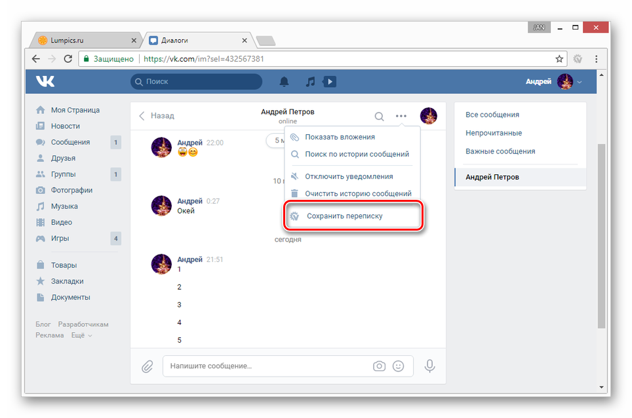Screen dimensions: 632x418
Task: Expand the Андрей profile dropdown menu
Action: tap(579, 82)
